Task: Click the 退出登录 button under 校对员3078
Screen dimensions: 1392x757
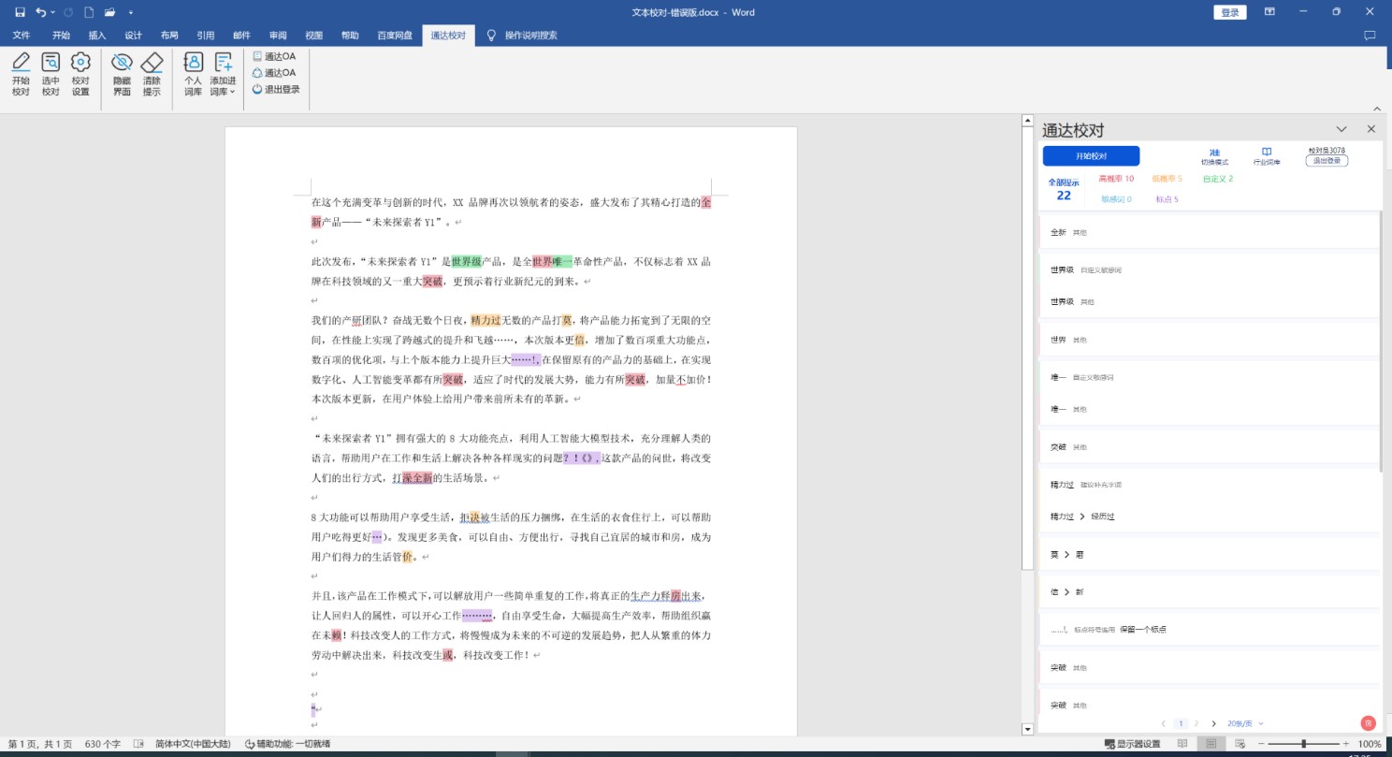Action: coord(1327,161)
